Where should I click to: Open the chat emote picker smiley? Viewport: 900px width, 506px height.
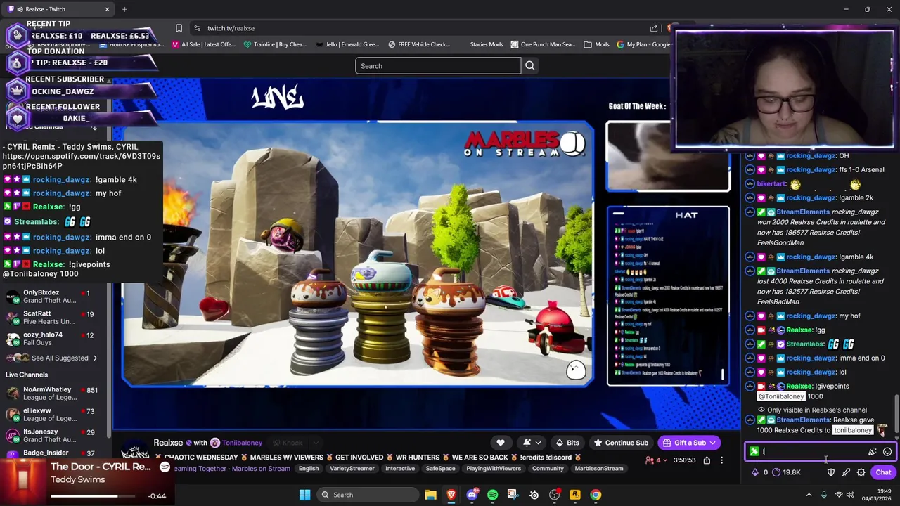887,452
